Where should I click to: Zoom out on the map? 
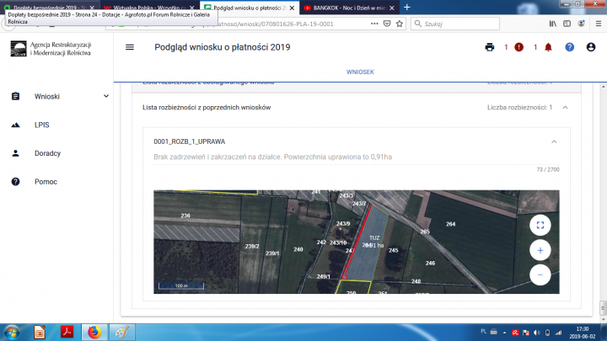click(540, 274)
